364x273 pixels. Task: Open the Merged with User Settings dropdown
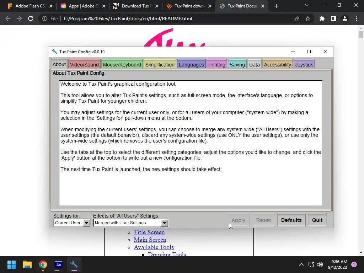[131, 223]
